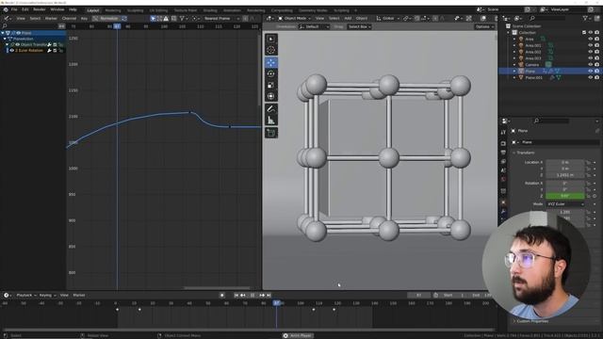Toggle render camera icon for Area light
Screen dimensions: 603x339
596,39
